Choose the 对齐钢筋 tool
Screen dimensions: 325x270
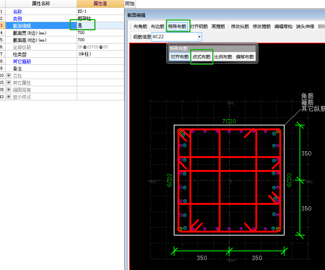pyautogui.click(x=199, y=27)
